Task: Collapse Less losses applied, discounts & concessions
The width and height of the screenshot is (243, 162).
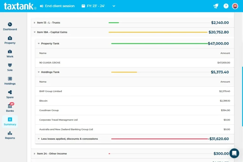Action: click(x=39, y=139)
